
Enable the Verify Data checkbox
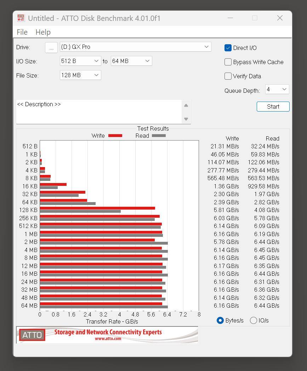(228, 76)
